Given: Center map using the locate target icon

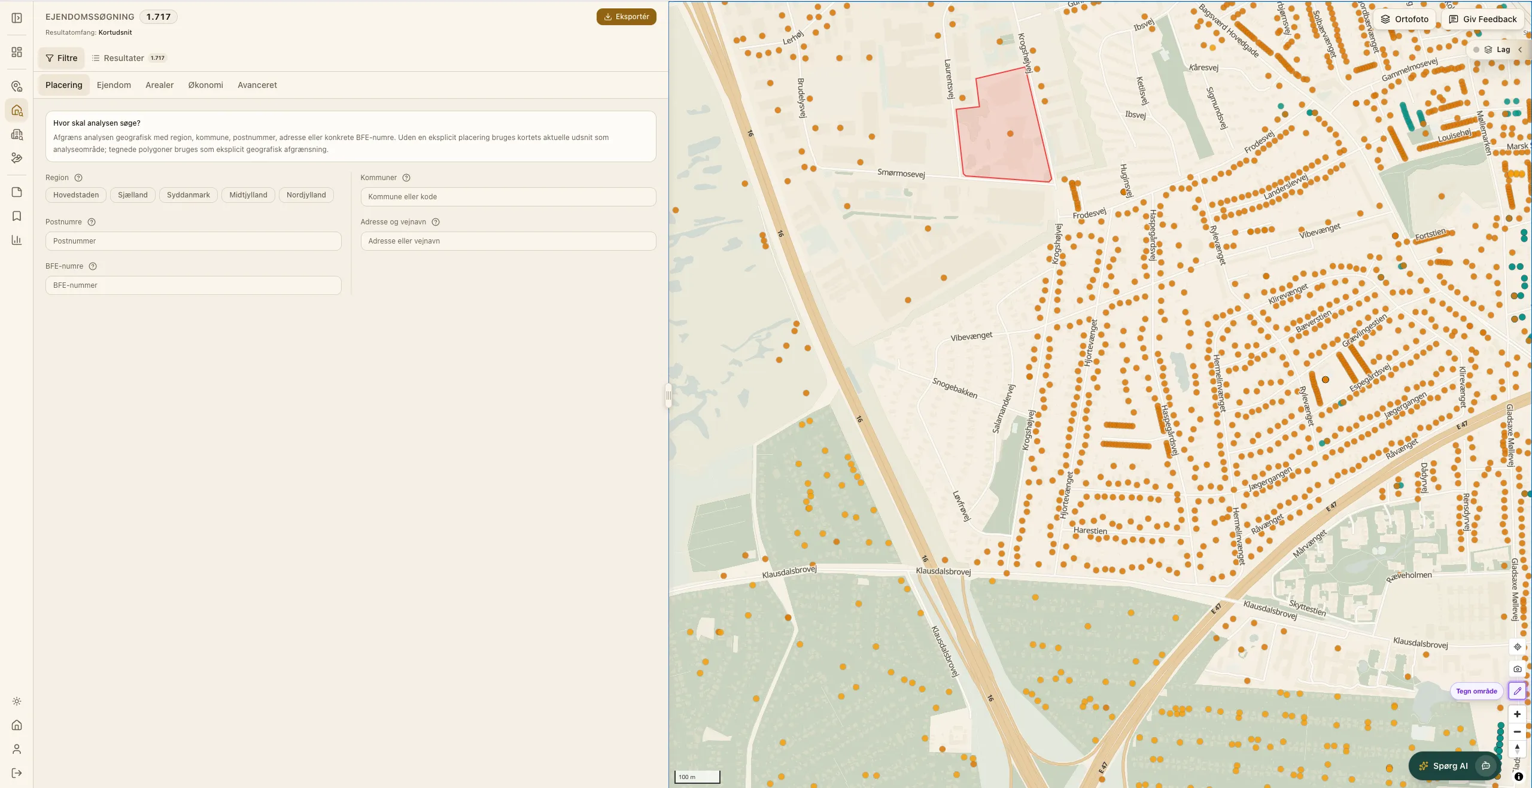Looking at the screenshot, I should tap(1517, 647).
